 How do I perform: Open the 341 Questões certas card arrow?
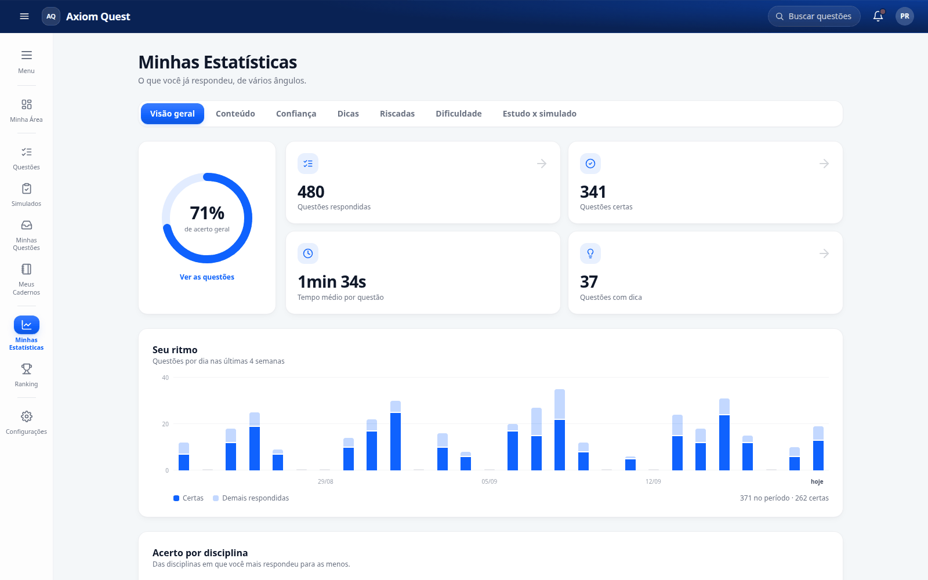coord(824,164)
